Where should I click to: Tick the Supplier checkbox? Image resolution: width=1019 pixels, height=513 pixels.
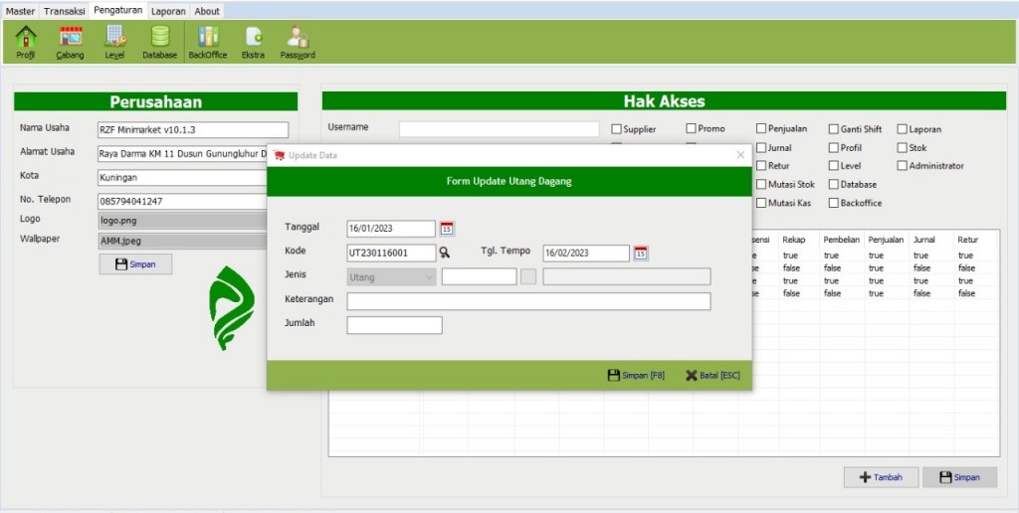pos(616,129)
